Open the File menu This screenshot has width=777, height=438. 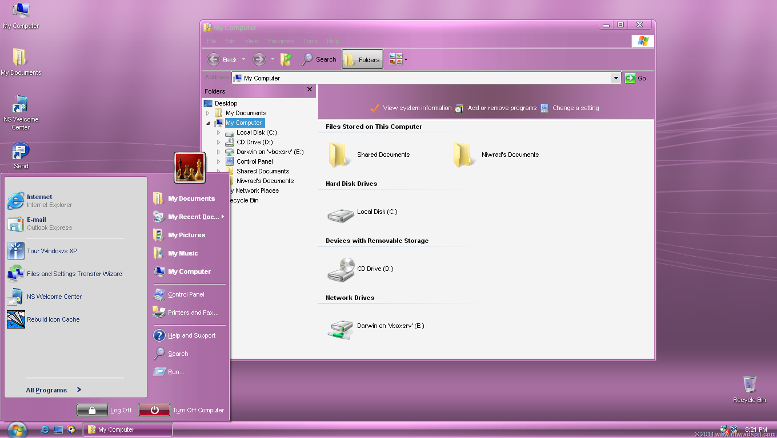[211, 41]
